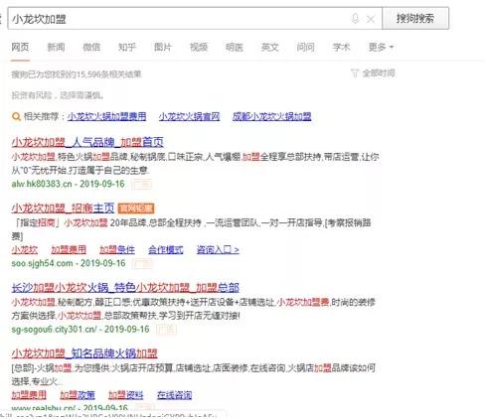Click the 搜狗搜索 search button
Screen dimensions: 487x419
(x=415, y=18)
